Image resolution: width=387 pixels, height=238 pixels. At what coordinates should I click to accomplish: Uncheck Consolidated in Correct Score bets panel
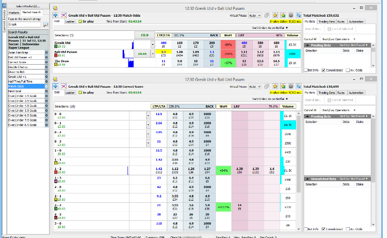[324, 229]
